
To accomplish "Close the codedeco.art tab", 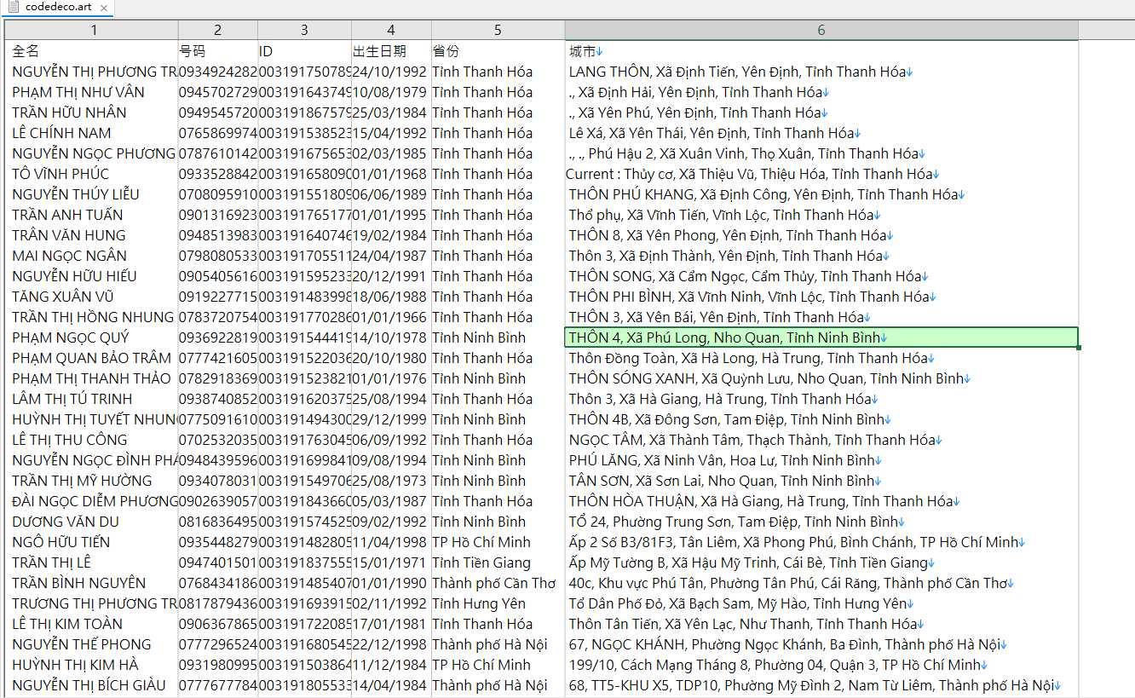I will (x=104, y=8).
